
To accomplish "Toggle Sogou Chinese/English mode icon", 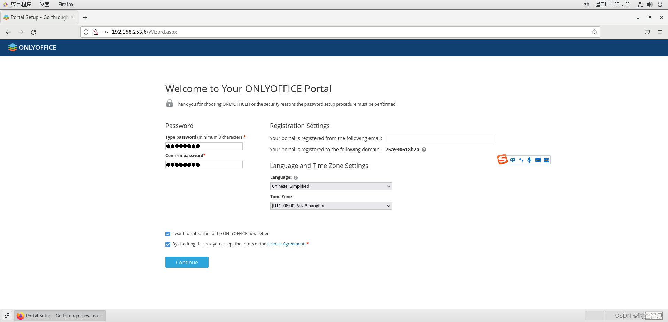I will (513, 160).
